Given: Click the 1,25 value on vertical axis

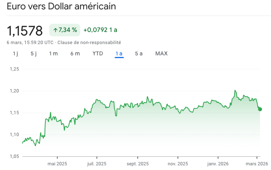Looking at the screenshot, I should [x=14, y=69].
